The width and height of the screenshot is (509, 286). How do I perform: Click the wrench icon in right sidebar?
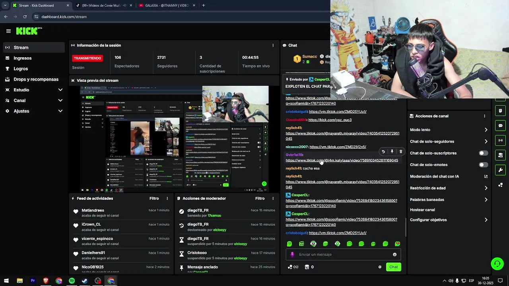500,170
